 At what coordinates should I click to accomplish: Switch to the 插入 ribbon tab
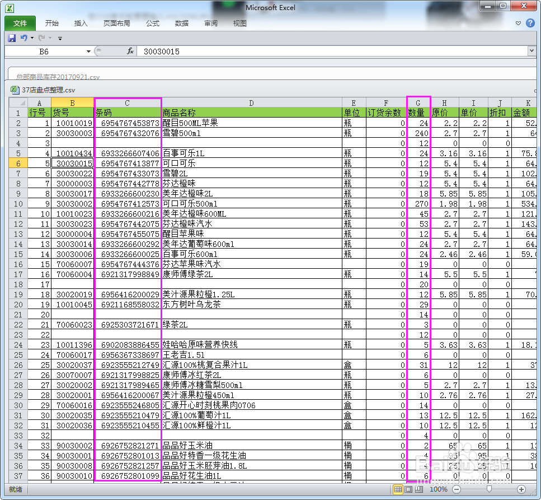coord(81,23)
